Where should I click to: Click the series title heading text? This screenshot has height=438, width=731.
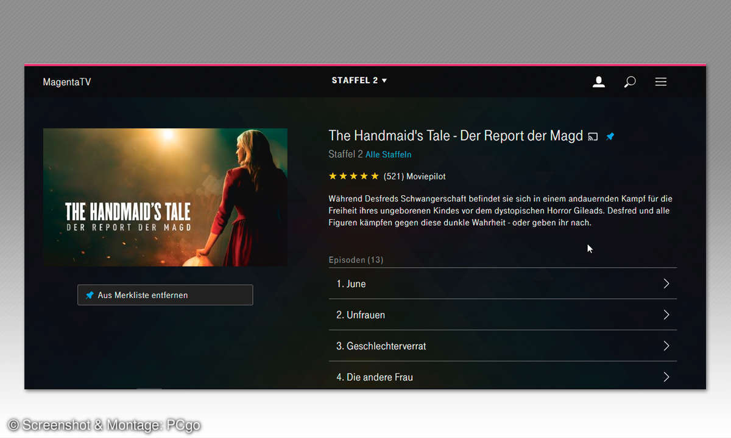pyautogui.click(x=456, y=136)
